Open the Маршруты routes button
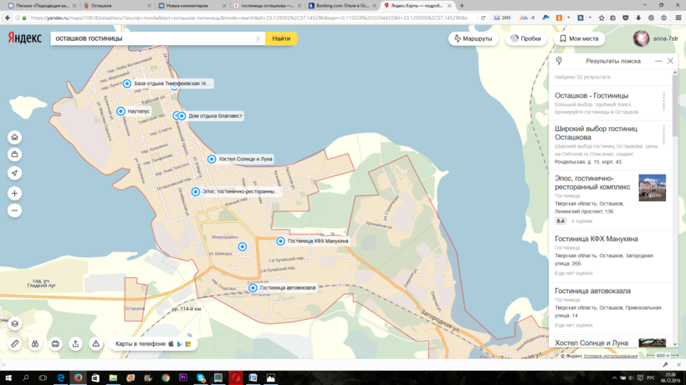This screenshot has width=686, height=385. click(473, 38)
